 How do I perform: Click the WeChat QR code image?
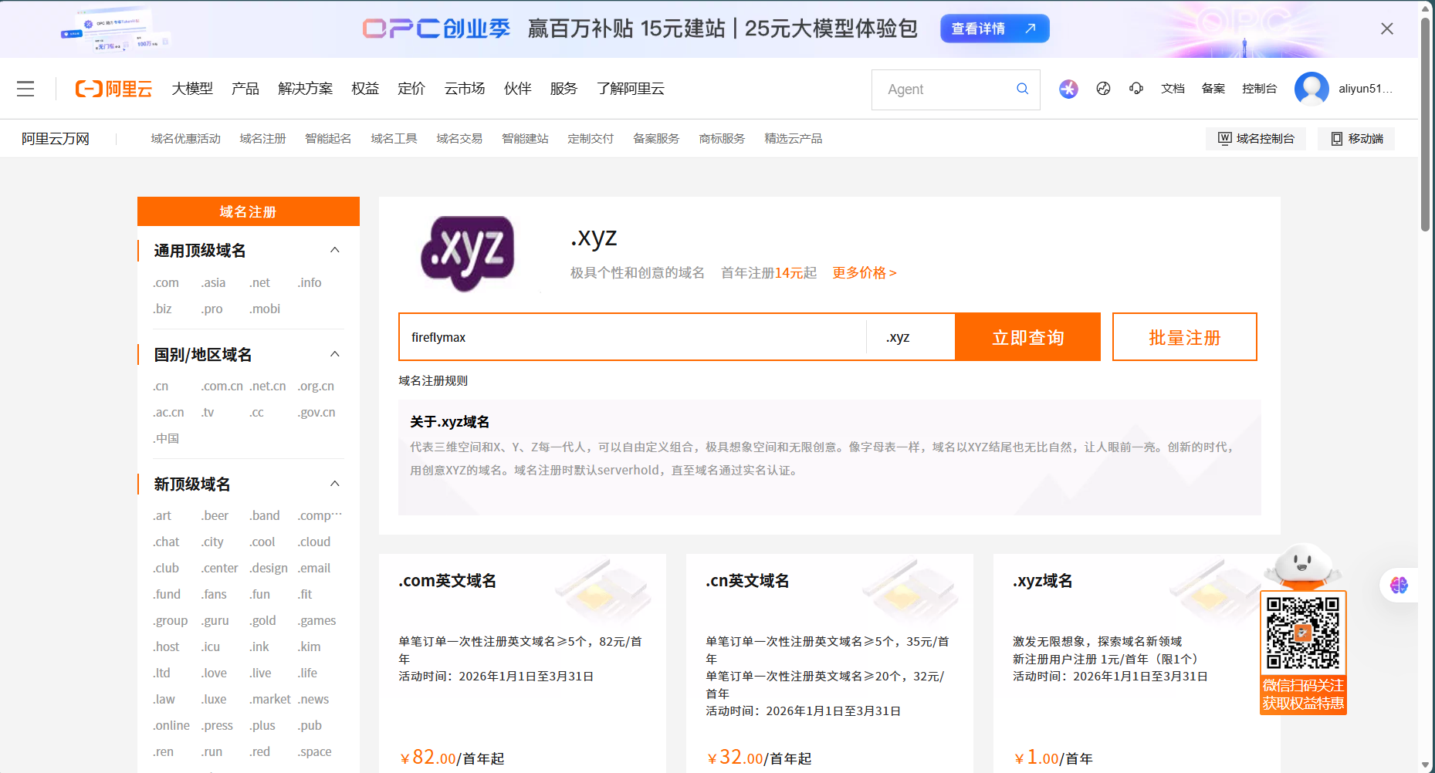tap(1303, 633)
